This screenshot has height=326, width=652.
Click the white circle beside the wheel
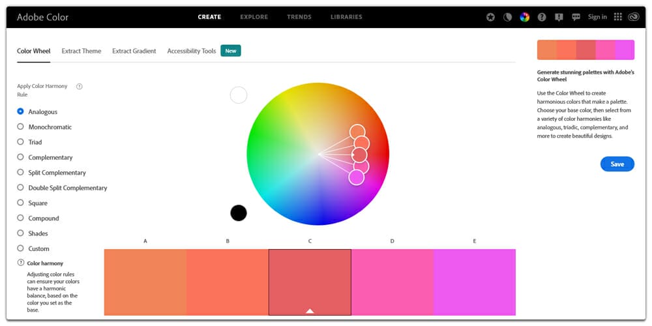pos(239,95)
